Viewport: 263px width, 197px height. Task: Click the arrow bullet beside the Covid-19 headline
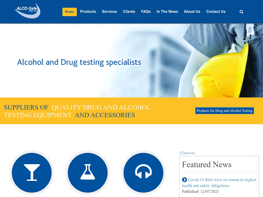[184, 180]
